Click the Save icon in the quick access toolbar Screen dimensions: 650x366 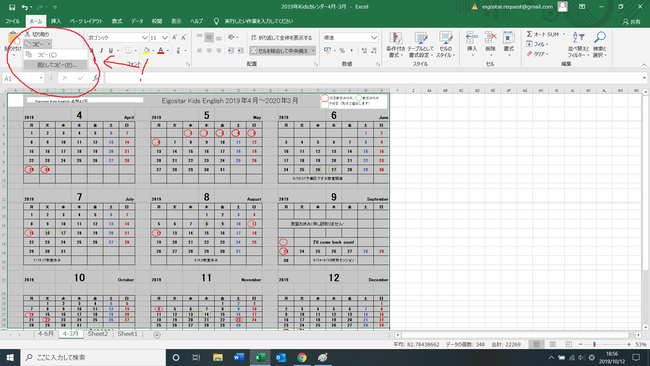coord(12,7)
